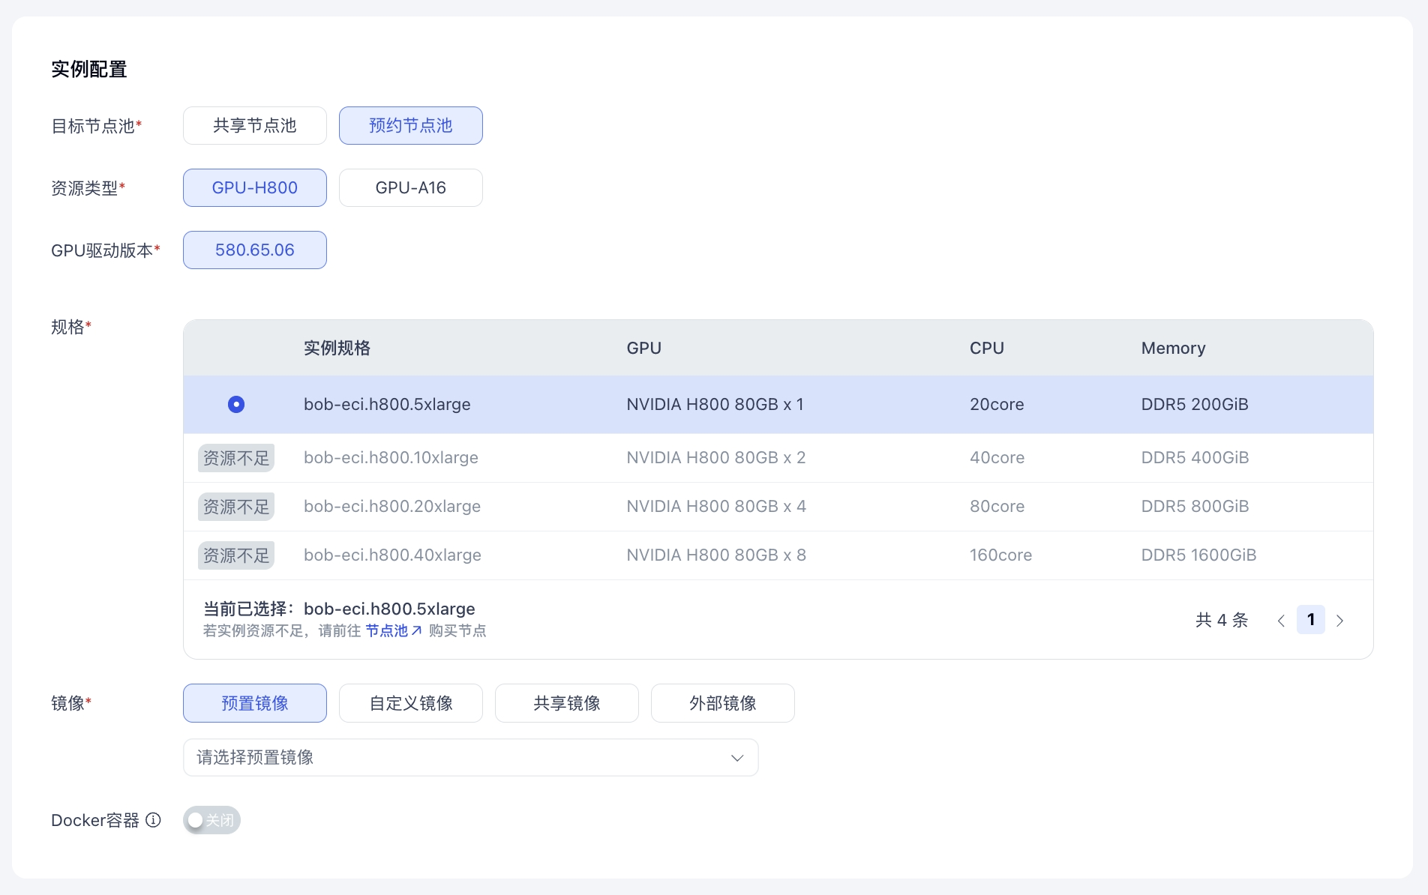1428x895 pixels.
Task: Click the next page arrow in pagination
Action: click(x=1339, y=621)
